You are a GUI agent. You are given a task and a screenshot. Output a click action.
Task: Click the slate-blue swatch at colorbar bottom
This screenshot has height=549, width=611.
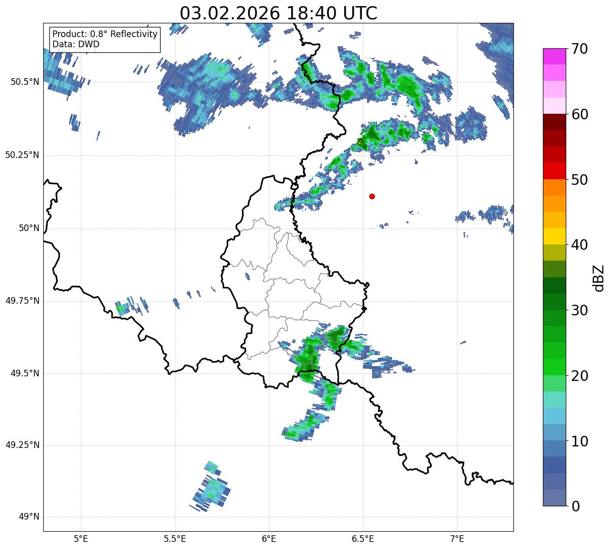pos(554,498)
